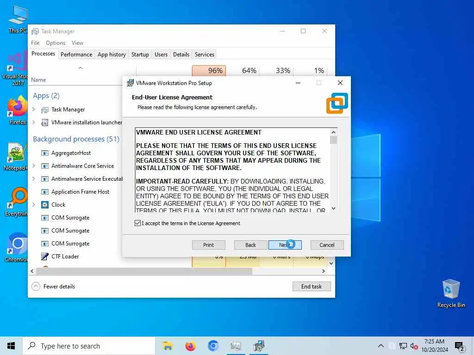Open the Notepad++ desktop shortcut

(x=16, y=156)
